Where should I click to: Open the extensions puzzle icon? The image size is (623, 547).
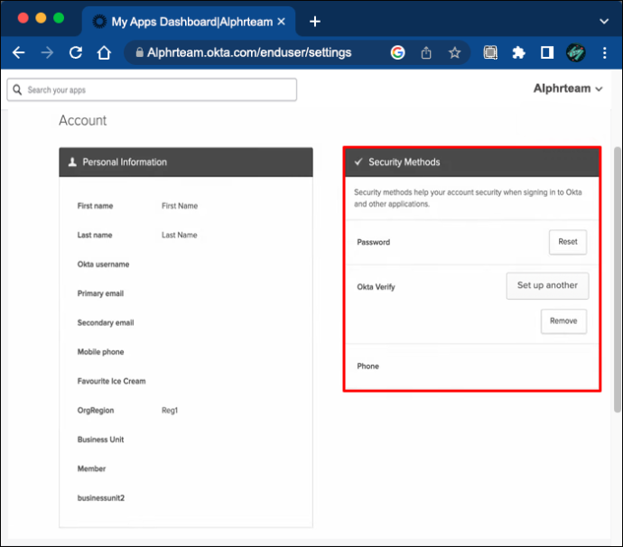[518, 52]
